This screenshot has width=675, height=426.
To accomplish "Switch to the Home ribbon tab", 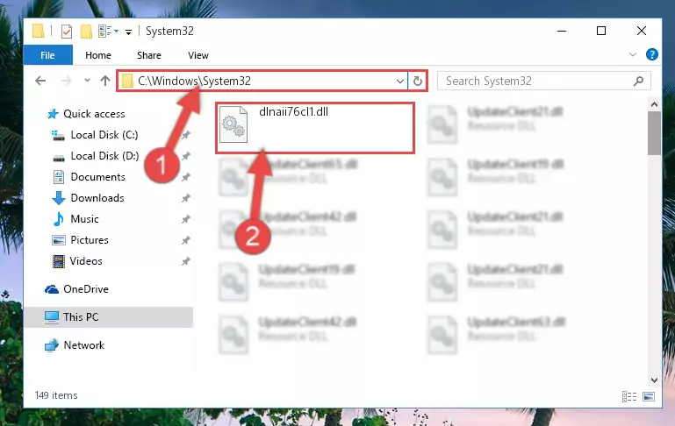I will (x=98, y=55).
